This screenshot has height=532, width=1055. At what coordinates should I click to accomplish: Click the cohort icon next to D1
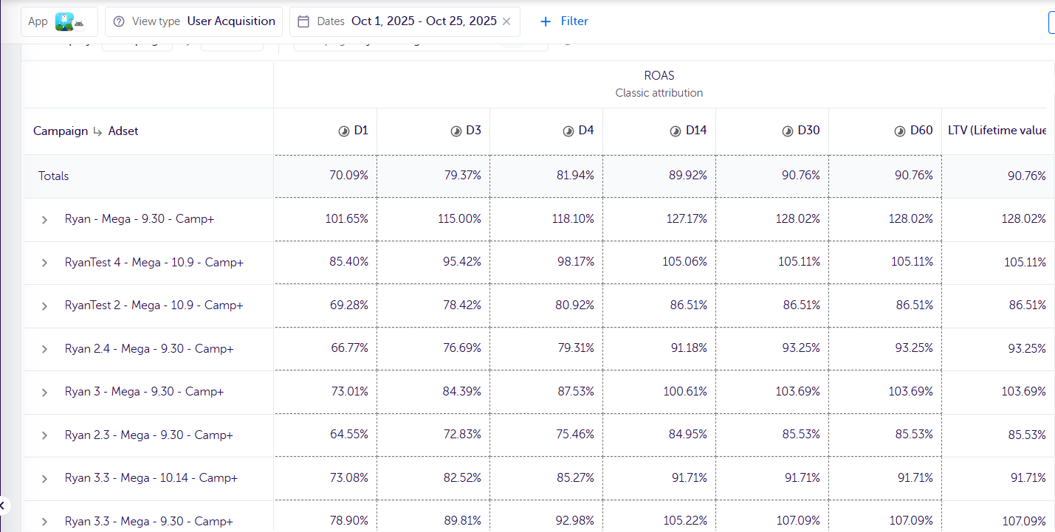(x=343, y=131)
